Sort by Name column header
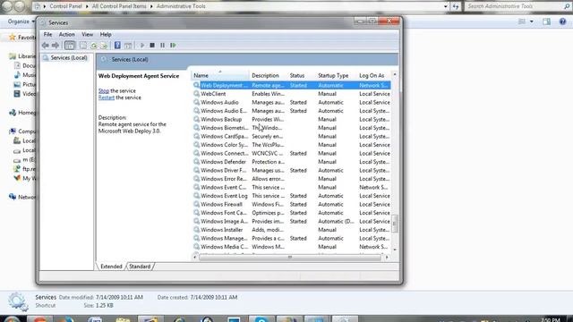This screenshot has width=573, height=322. (x=219, y=75)
